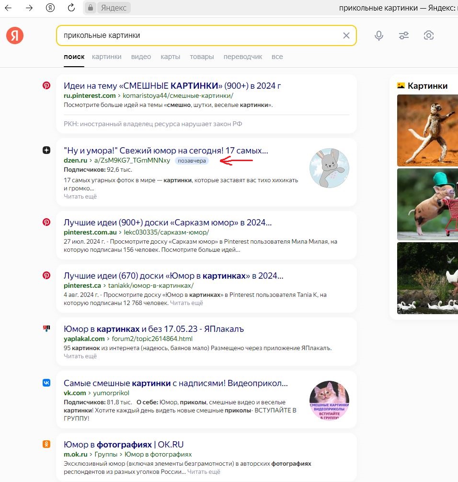Start voice search with microphone icon
The width and height of the screenshot is (458, 482).
pos(379,35)
